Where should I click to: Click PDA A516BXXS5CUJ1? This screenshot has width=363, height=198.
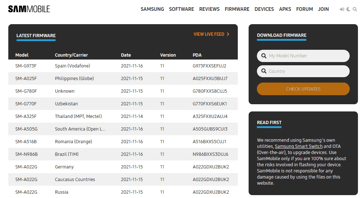click(x=209, y=141)
